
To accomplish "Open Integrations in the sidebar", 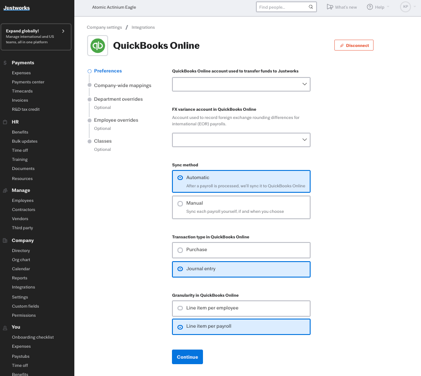I will pos(23,287).
